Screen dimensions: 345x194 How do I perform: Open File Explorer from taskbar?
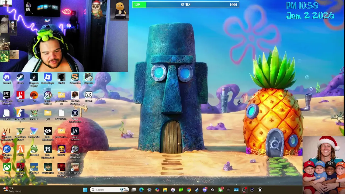tap(165, 190)
